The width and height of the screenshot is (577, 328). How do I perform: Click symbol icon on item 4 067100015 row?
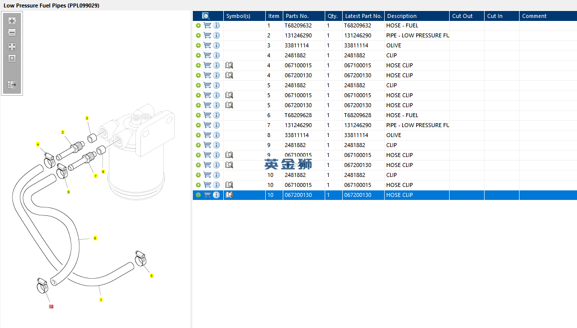229,65
